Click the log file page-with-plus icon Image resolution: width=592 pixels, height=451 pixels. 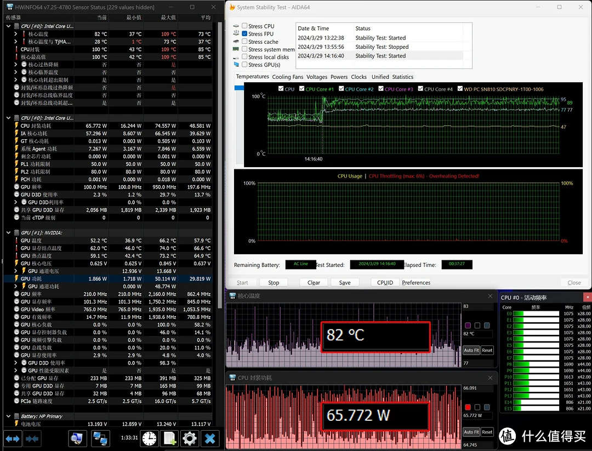point(169,438)
